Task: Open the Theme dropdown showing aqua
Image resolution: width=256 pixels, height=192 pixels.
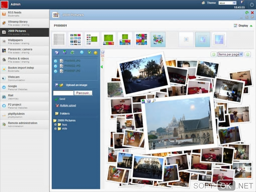Action: click(x=227, y=3)
